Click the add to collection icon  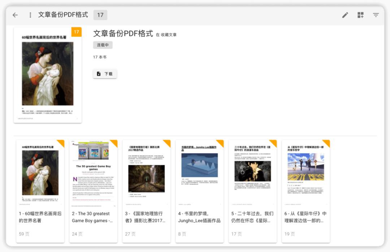tap(360, 15)
